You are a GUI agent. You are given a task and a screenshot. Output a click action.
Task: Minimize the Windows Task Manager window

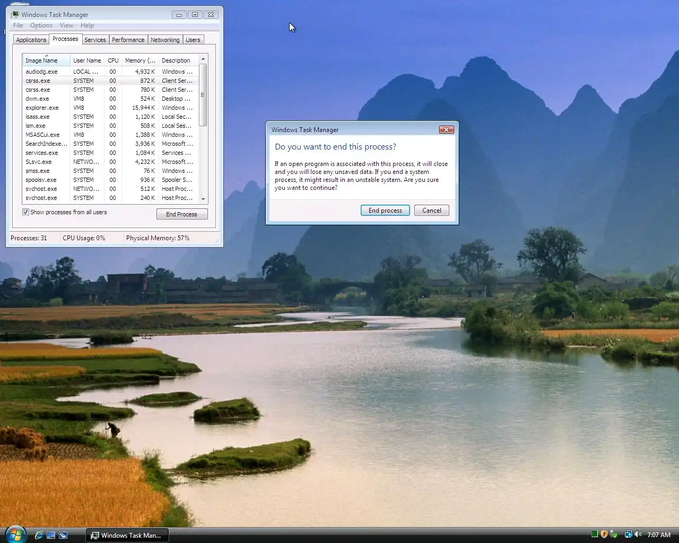tap(179, 15)
